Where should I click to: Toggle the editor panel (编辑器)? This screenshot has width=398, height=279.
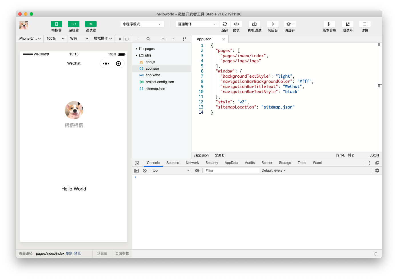tap(74, 24)
